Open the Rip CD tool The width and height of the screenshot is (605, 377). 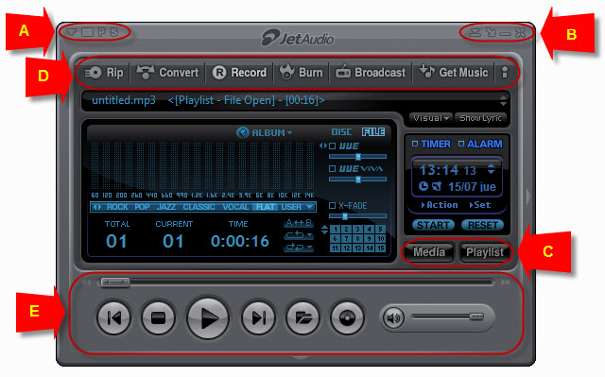(x=104, y=73)
